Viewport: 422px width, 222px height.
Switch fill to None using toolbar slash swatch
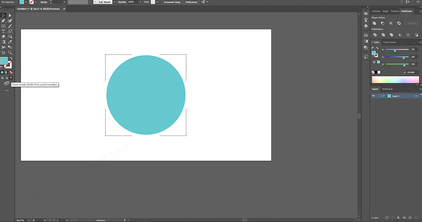11,72
